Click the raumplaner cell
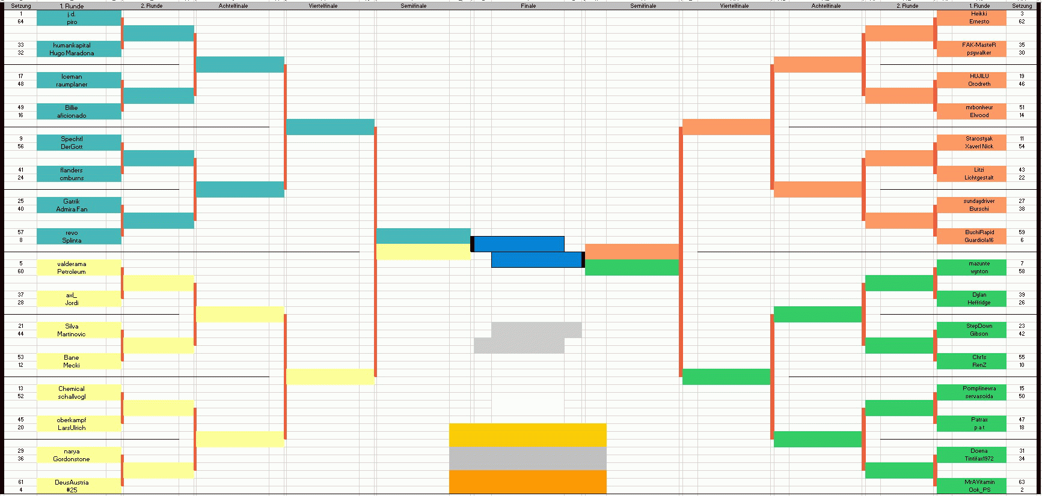This screenshot has height=496, width=1042. (x=79, y=84)
